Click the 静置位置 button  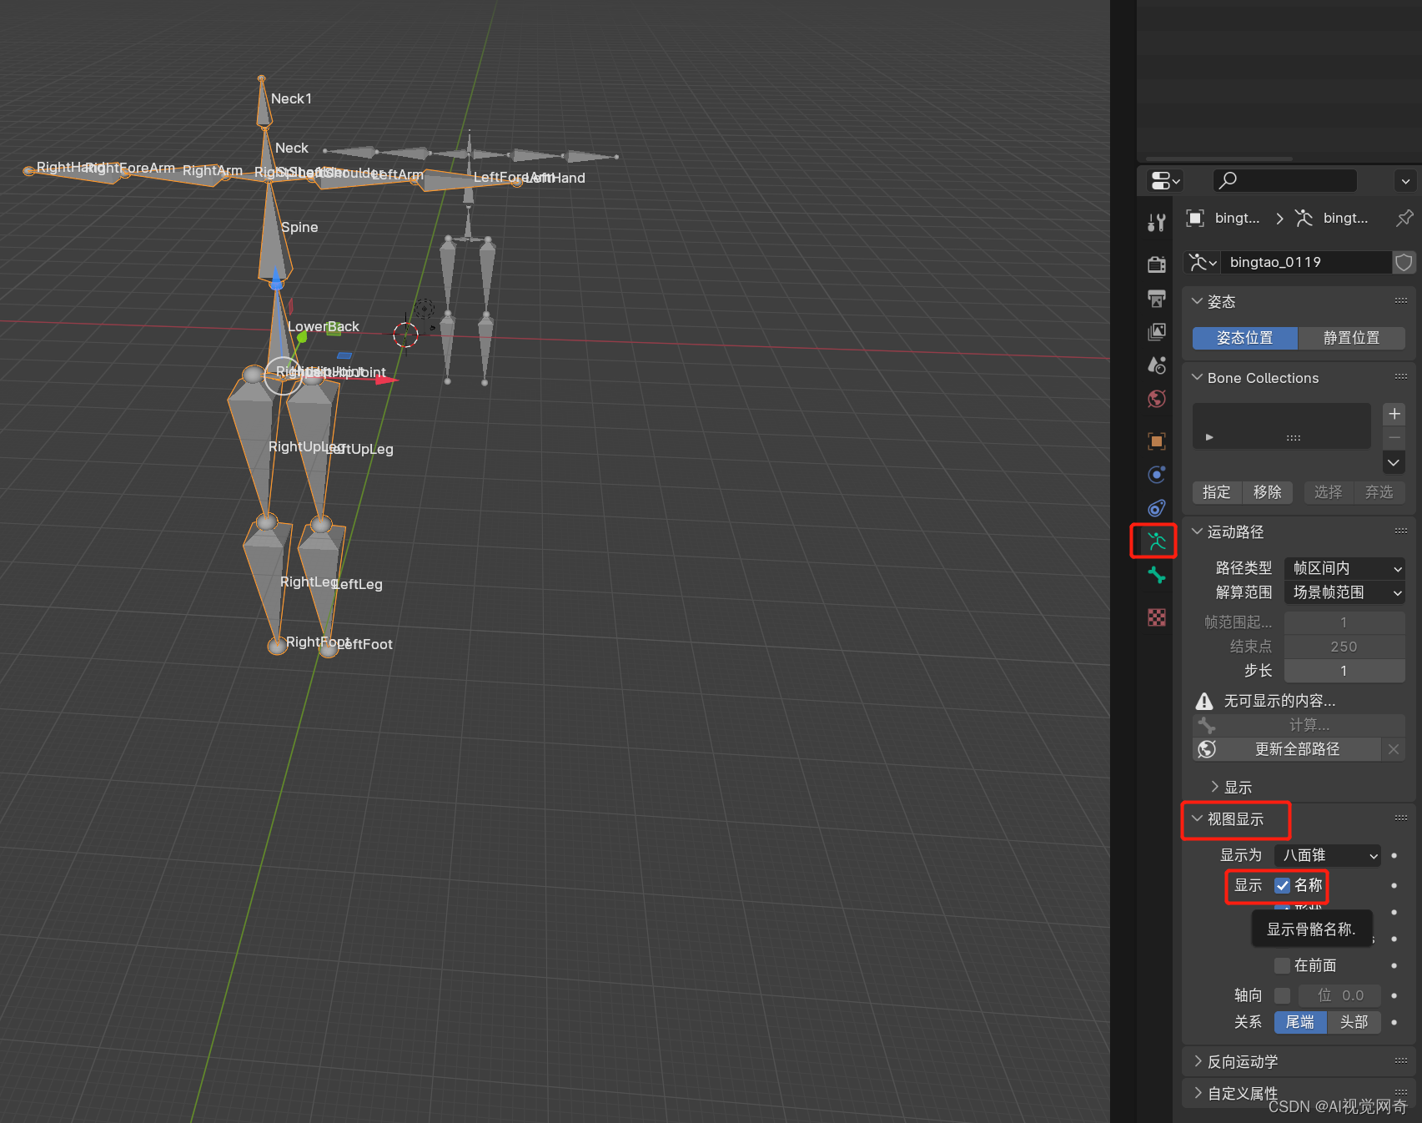(x=1352, y=338)
